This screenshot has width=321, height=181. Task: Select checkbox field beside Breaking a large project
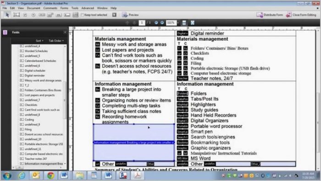point(98,90)
